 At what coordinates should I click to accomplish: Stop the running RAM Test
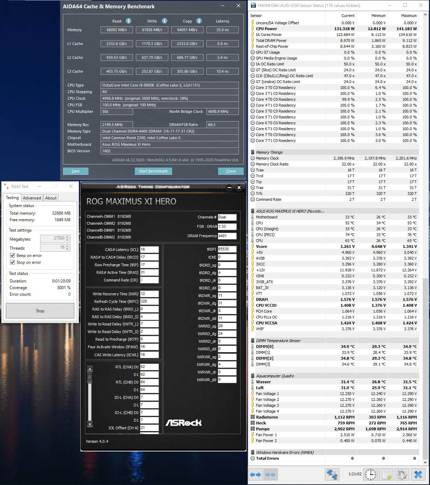pyautogui.click(x=40, y=311)
